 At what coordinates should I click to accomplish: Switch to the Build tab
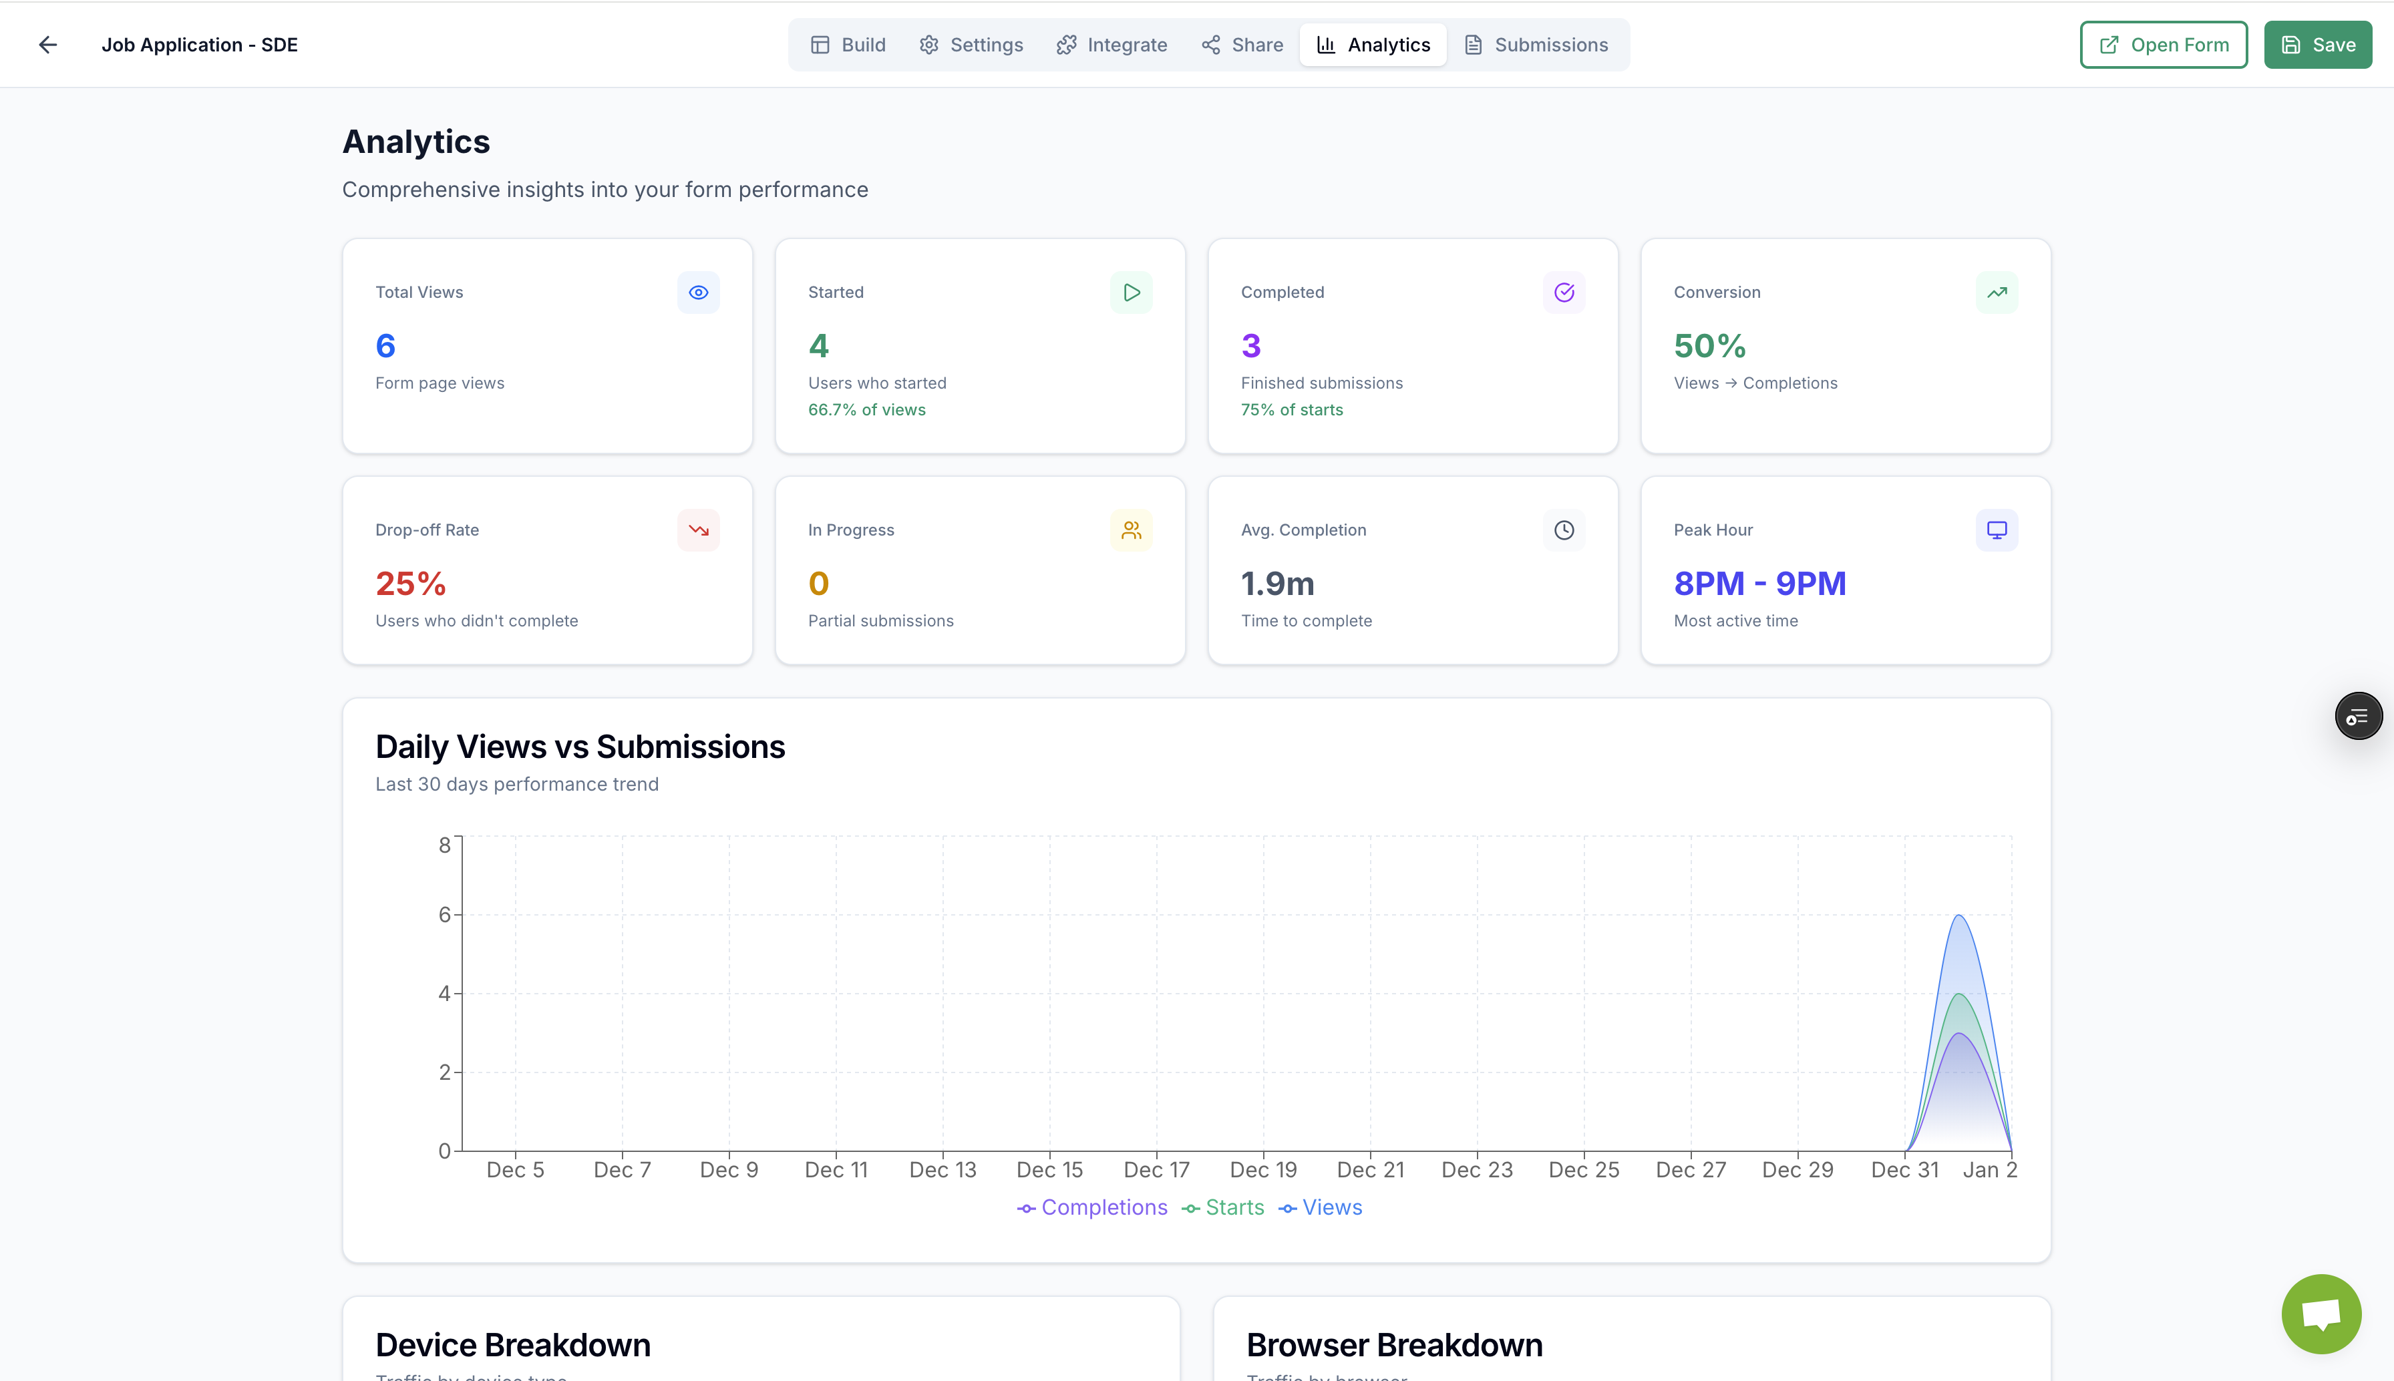pos(848,45)
